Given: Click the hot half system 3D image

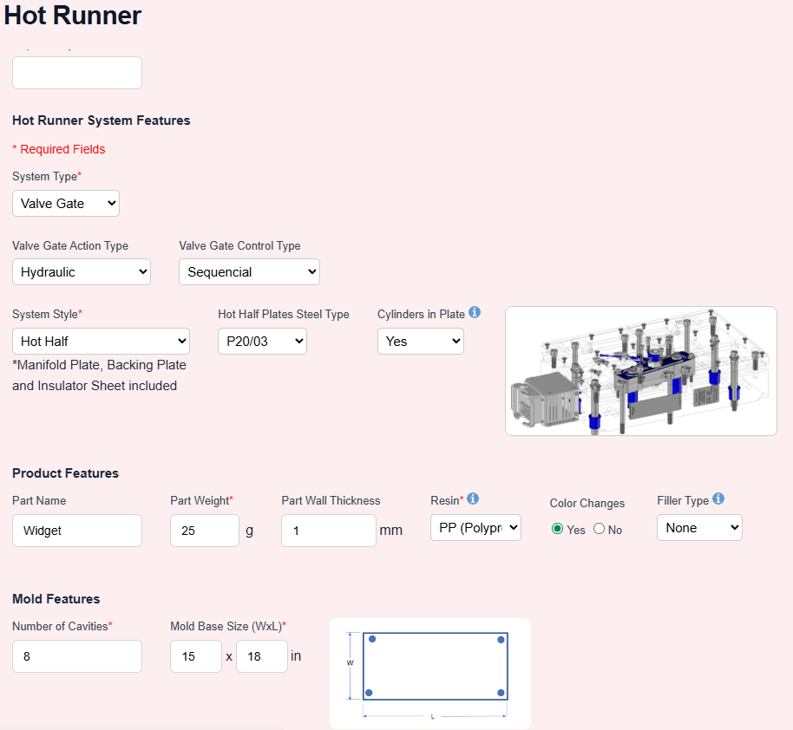Looking at the screenshot, I should (x=641, y=371).
